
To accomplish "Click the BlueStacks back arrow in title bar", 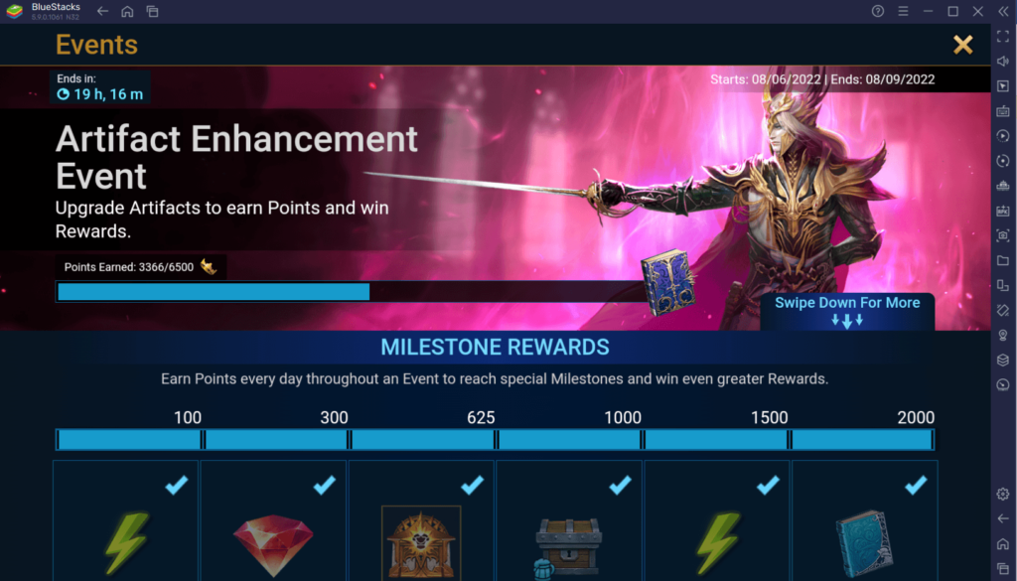I will pos(102,11).
